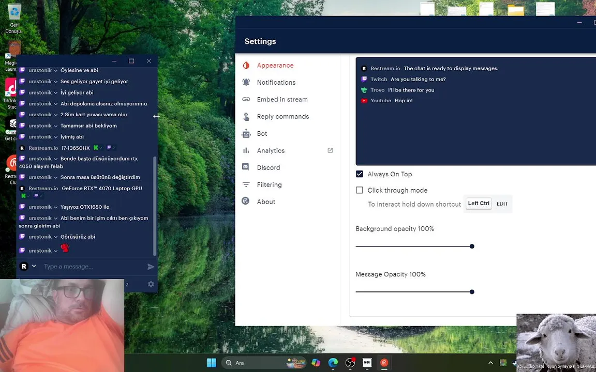596x372 pixels.
Task: Click the taskbar Ara search box
Action: [x=264, y=363]
